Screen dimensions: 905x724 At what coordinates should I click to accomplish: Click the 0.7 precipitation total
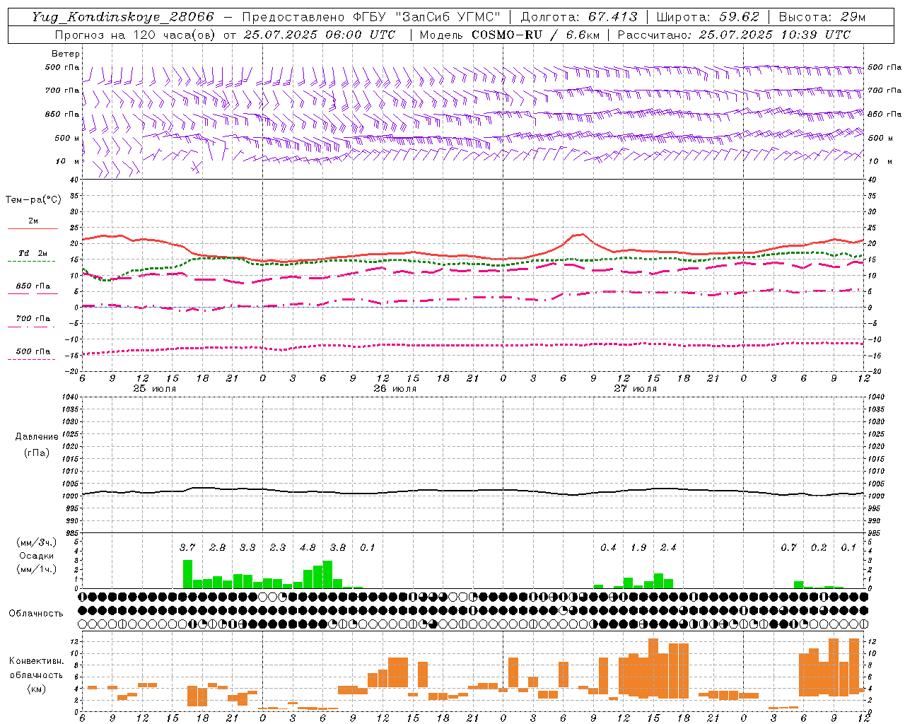point(788,547)
